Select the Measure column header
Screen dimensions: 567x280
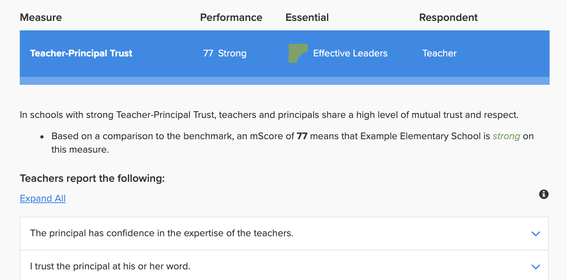point(41,18)
